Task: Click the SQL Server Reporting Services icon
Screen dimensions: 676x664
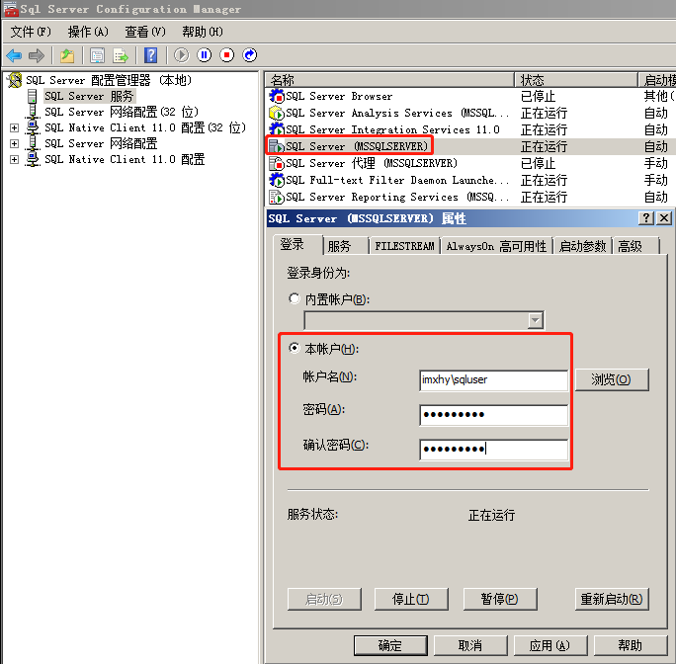Action: tap(277, 197)
